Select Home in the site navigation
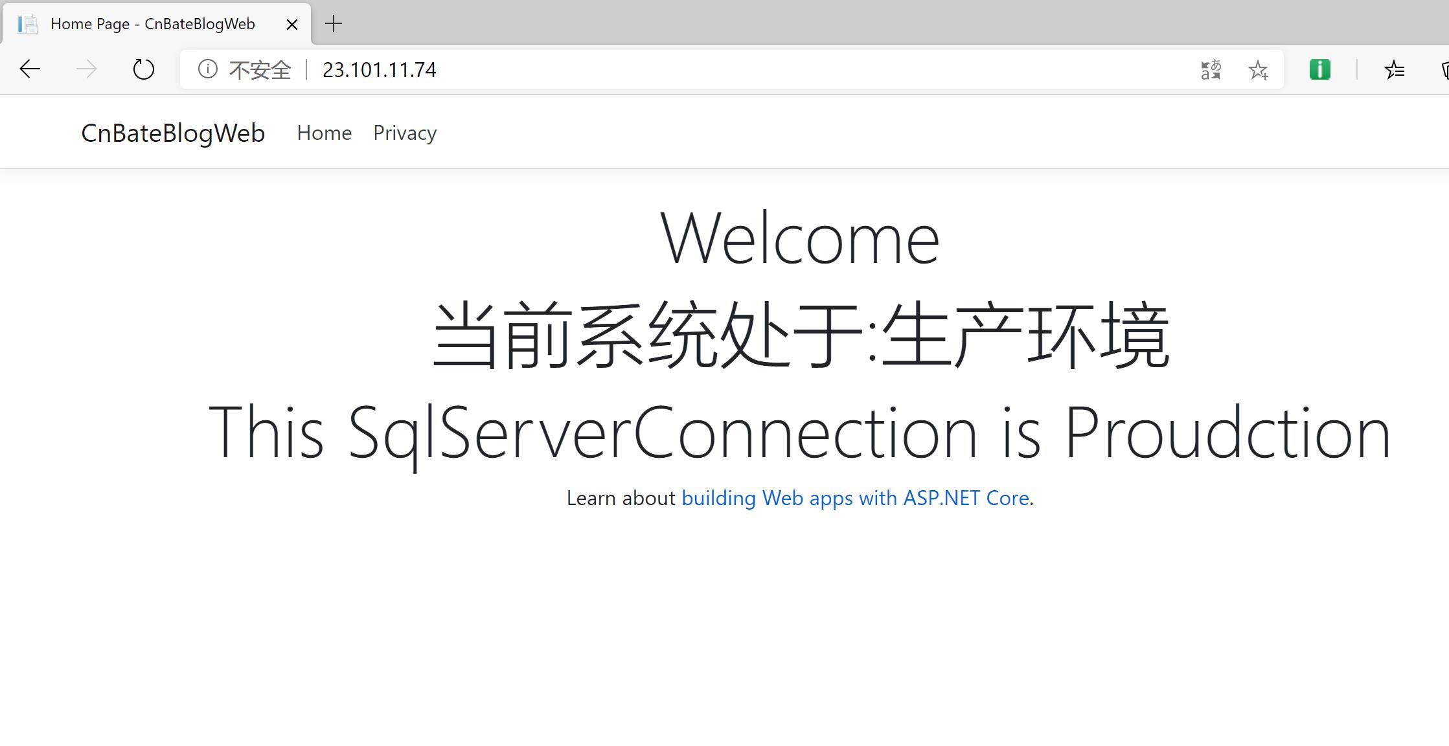This screenshot has height=746, width=1449. coord(324,133)
